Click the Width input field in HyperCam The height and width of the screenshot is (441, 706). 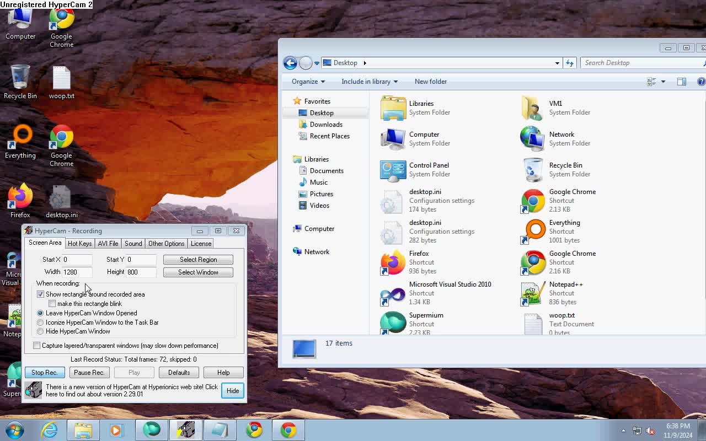point(77,272)
